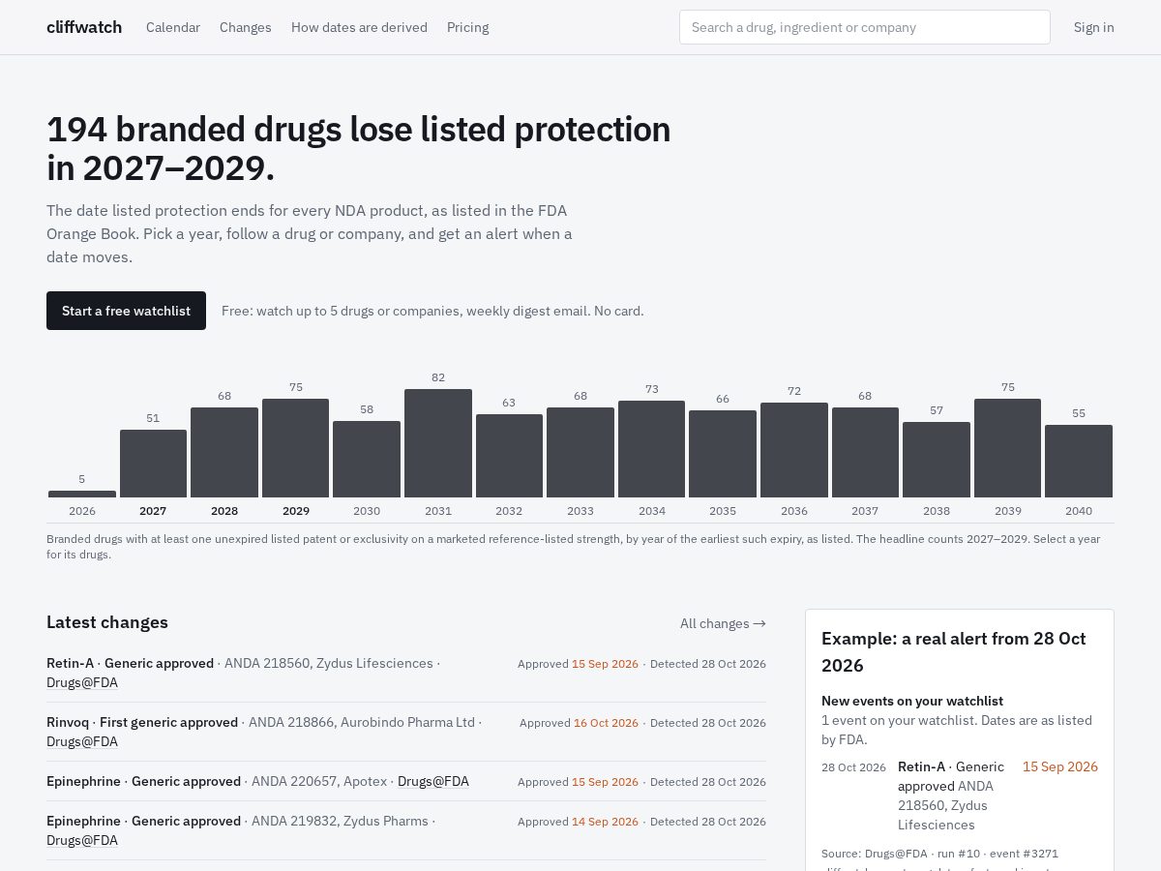
Task: Click the '194 branded drugs' headline
Action: coord(359,148)
